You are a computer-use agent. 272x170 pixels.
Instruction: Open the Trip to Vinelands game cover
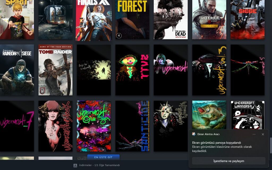94,70
